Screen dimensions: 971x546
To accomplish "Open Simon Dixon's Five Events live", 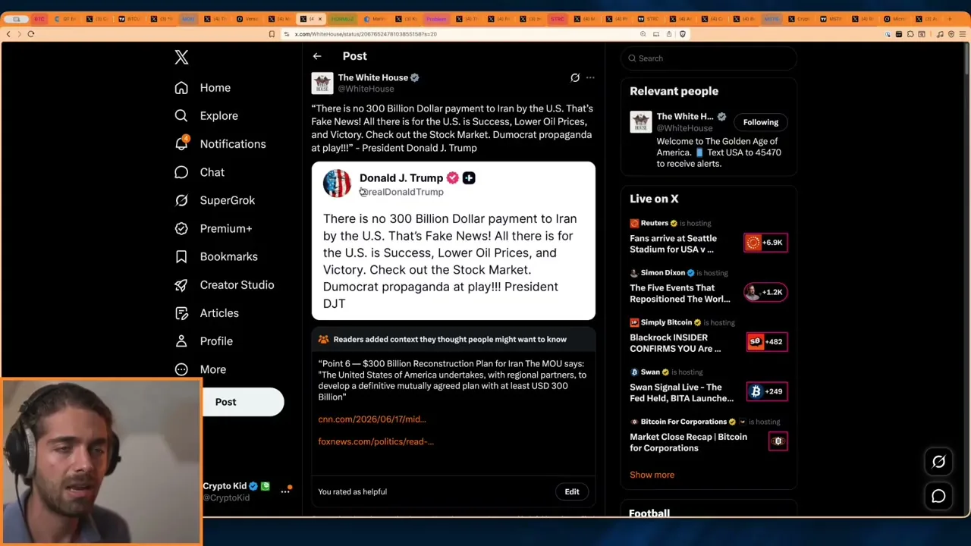I will [680, 293].
